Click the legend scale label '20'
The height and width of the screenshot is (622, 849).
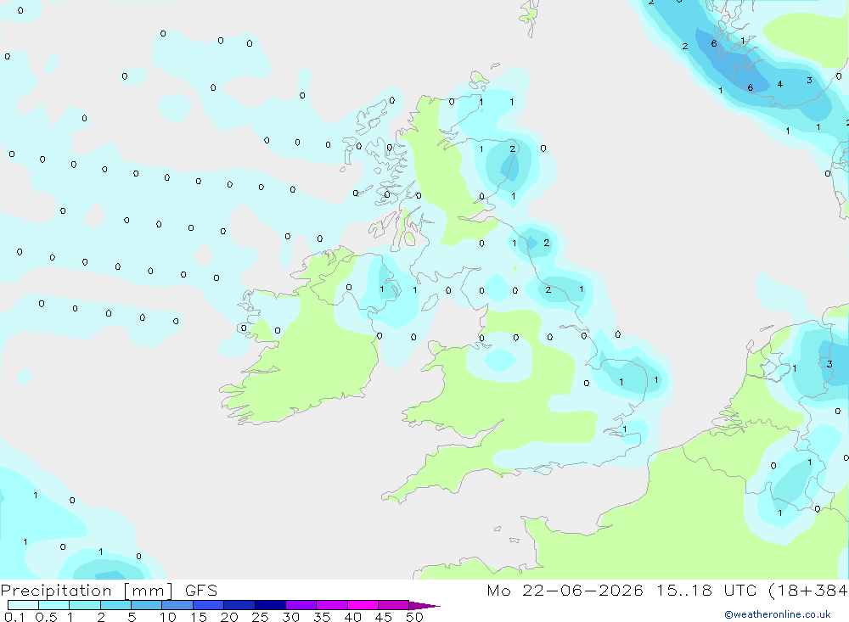click(x=229, y=617)
